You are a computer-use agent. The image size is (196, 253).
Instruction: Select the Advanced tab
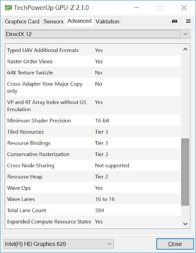click(79, 21)
